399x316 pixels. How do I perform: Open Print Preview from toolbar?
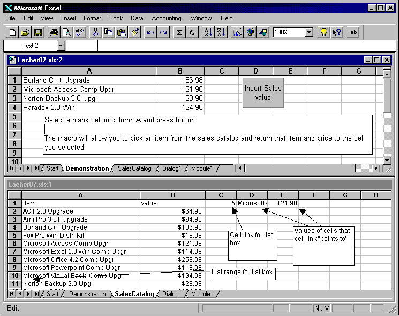(67, 32)
